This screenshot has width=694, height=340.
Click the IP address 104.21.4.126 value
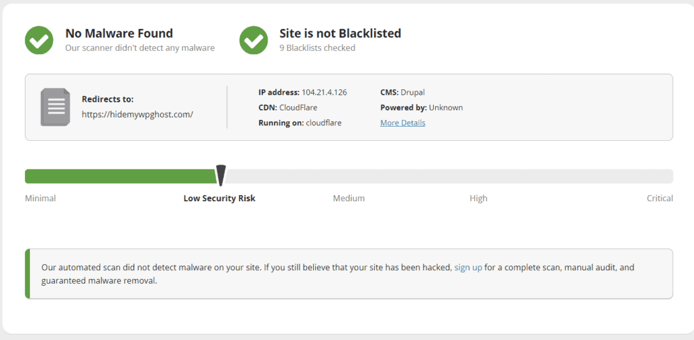coord(324,92)
